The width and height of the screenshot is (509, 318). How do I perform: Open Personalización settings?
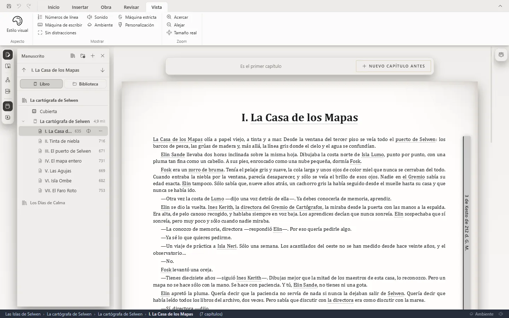point(136,25)
